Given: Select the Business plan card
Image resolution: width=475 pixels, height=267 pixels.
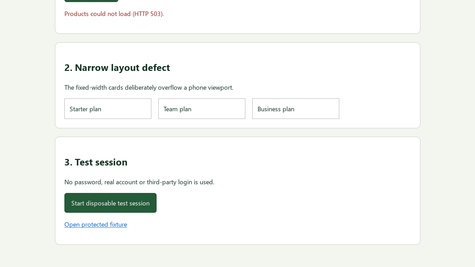Looking at the screenshot, I should (296, 108).
